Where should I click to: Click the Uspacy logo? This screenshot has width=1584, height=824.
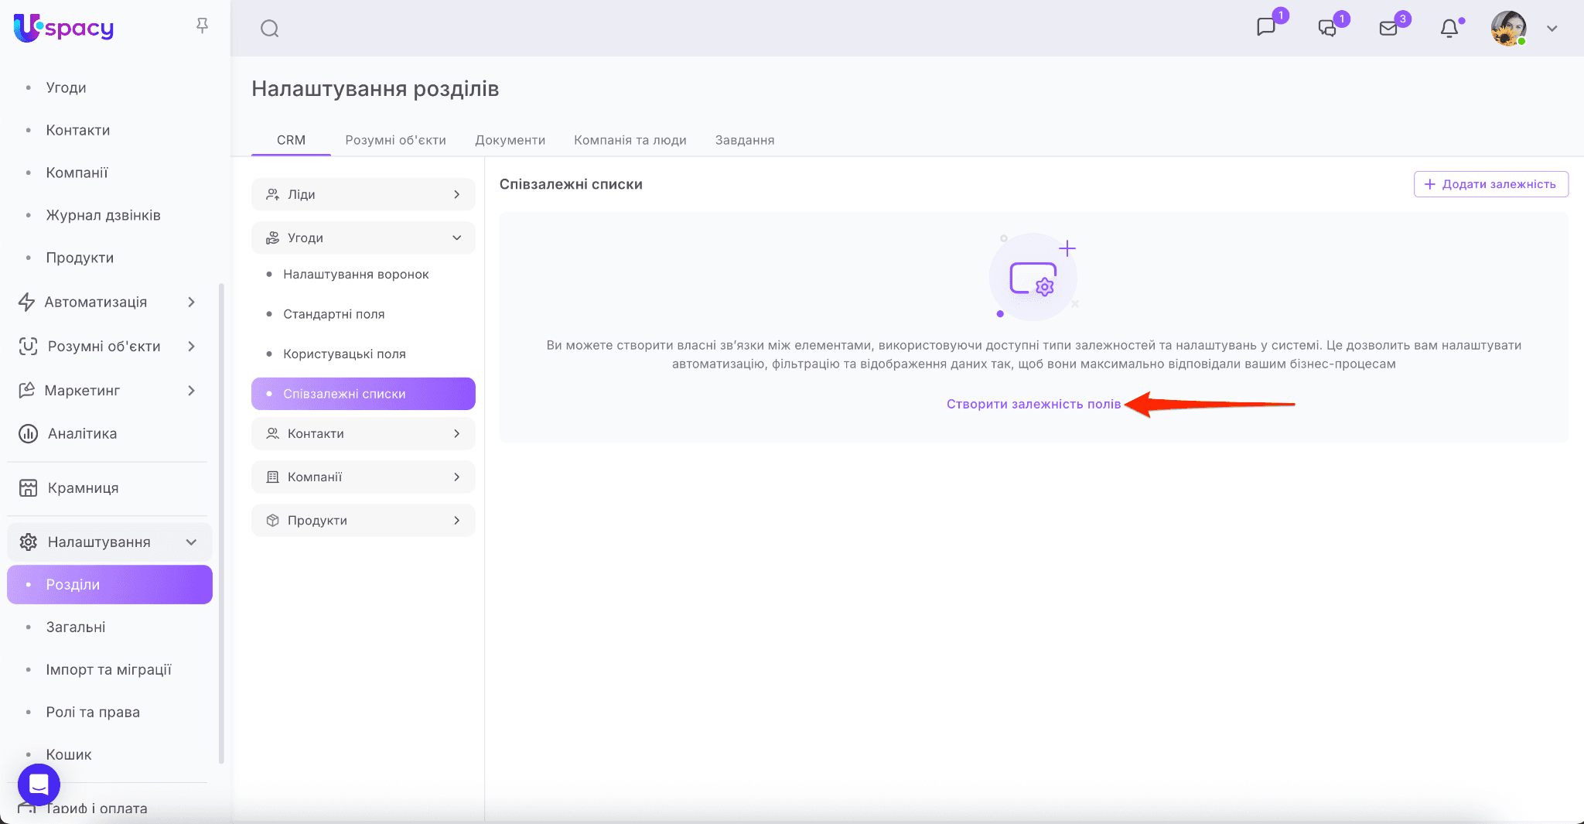click(x=64, y=28)
